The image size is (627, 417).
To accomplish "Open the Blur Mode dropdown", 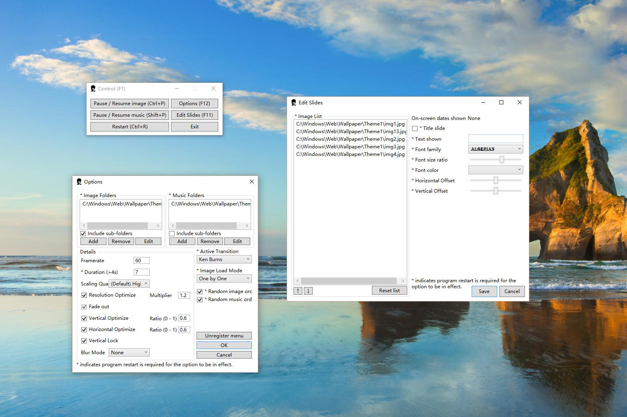I will point(129,352).
